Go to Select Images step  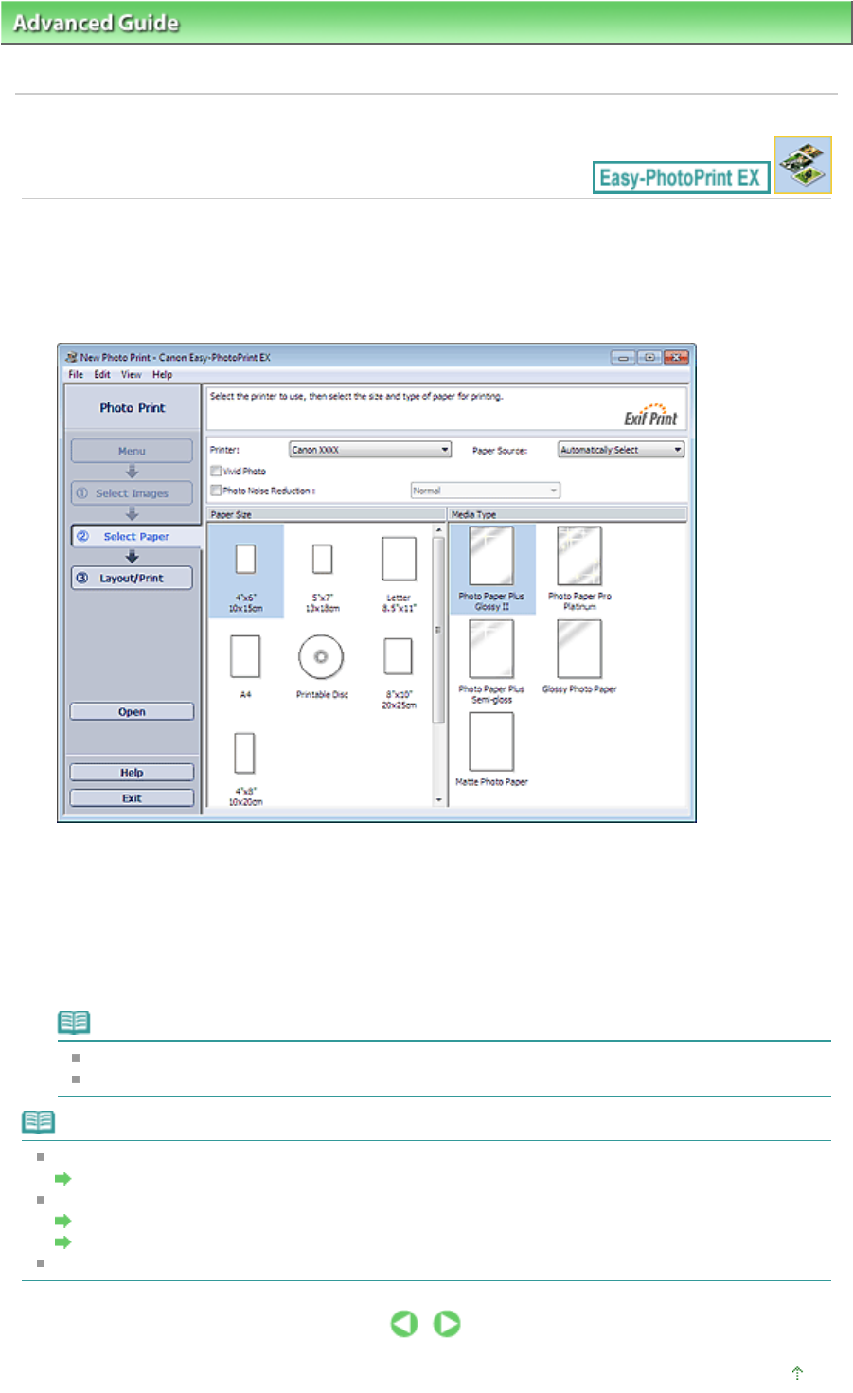coord(132,493)
